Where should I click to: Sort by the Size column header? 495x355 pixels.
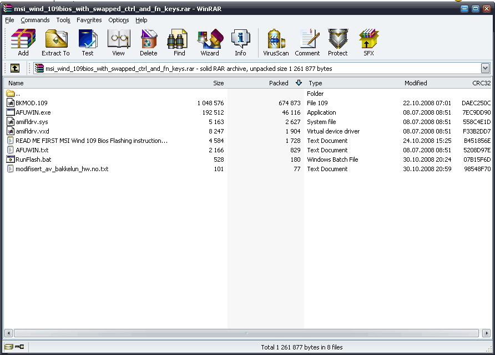(218, 83)
